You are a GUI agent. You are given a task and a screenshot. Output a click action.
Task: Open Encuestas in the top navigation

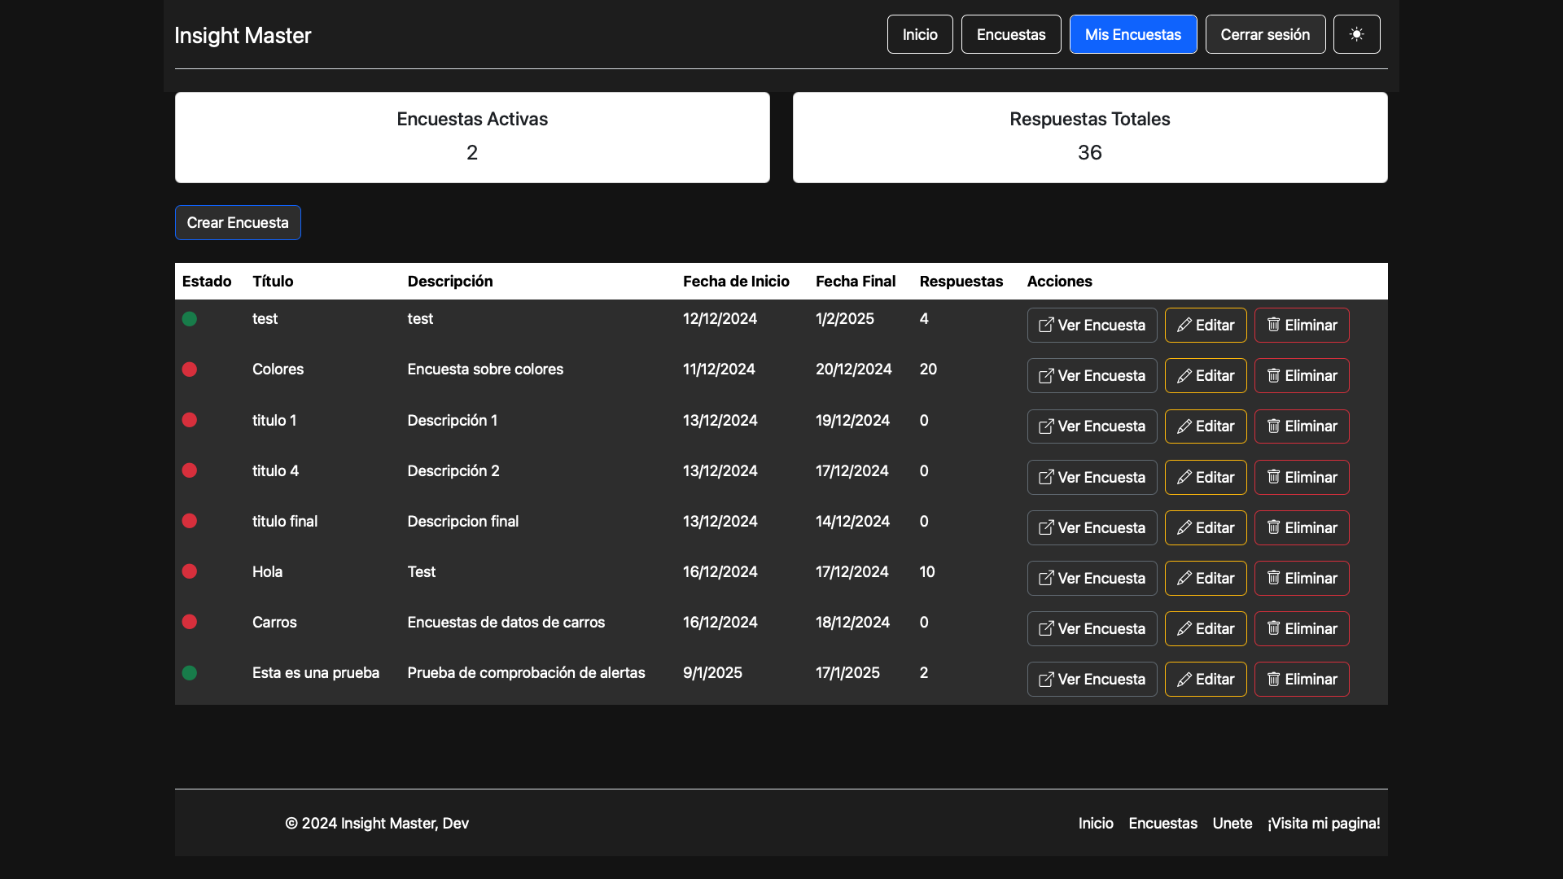[x=1011, y=34]
